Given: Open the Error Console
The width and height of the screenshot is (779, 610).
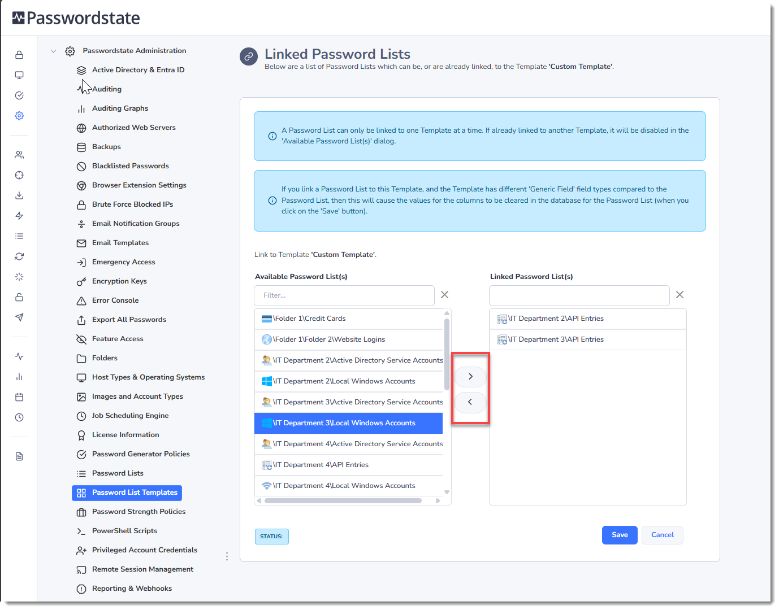Looking at the screenshot, I should (x=115, y=300).
